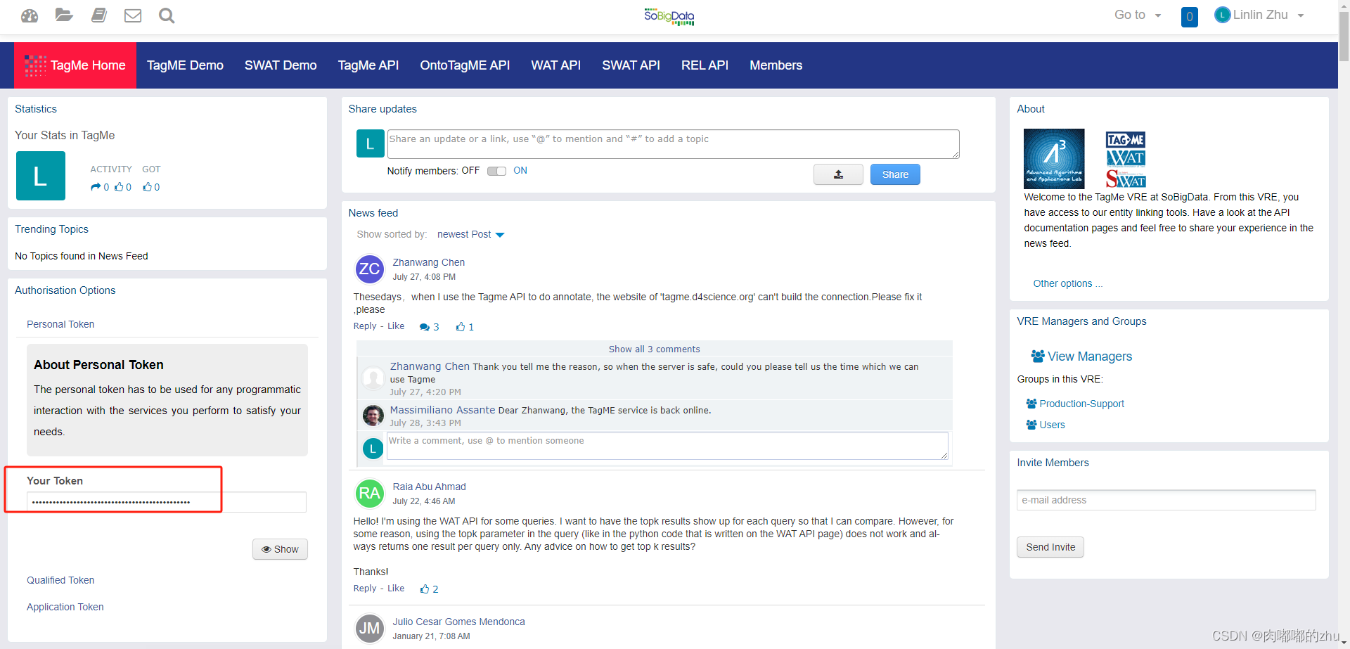Image resolution: width=1350 pixels, height=649 pixels.
Task: Click the Send Invite button
Action: click(1050, 547)
